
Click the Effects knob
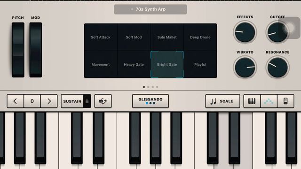tap(245, 32)
